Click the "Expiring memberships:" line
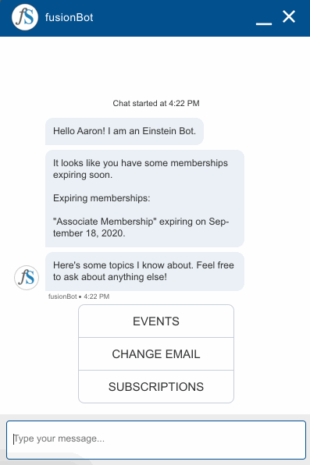310x465 pixels. 102,198
